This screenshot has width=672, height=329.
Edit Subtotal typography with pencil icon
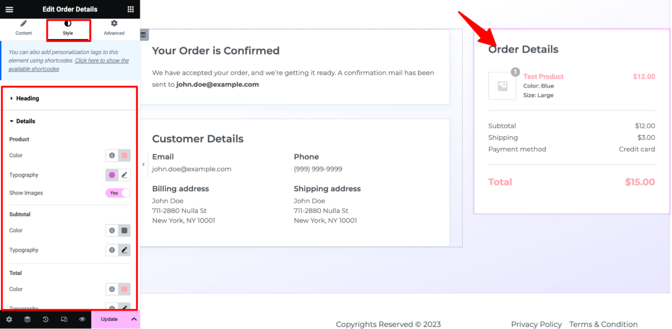point(124,250)
